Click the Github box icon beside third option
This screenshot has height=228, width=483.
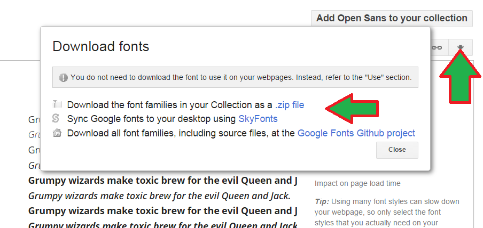coord(57,133)
